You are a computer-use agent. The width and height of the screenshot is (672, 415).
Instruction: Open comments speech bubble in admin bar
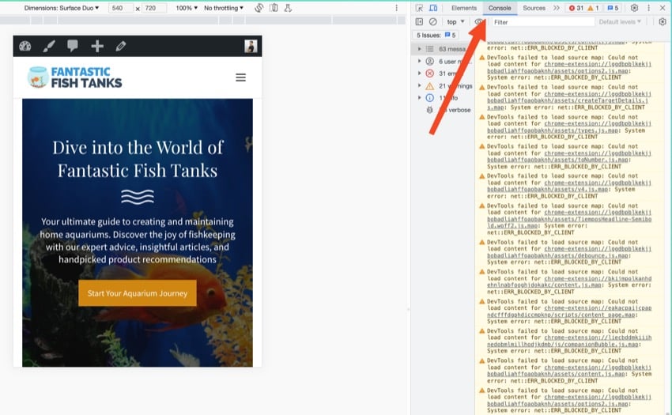73,46
